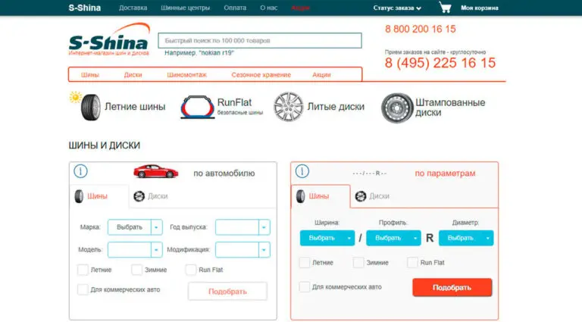The width and height of the screenshot is (582, 322).
Task: Click the S-Shina main logo
Action: [109, 39]
